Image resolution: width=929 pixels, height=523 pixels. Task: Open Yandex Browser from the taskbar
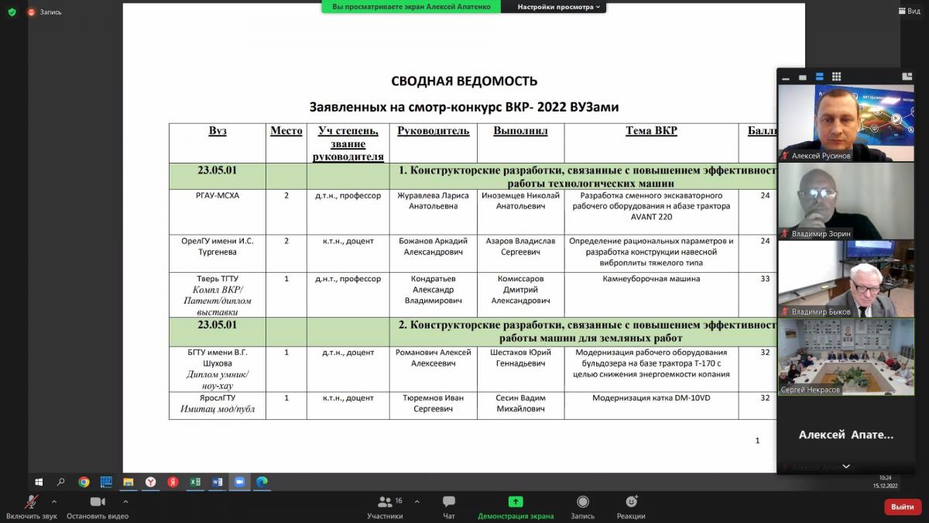150,482
